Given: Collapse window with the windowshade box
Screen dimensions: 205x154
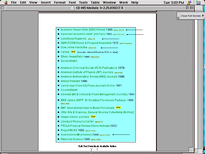Looking at the screenshot, I should point(191,8).
